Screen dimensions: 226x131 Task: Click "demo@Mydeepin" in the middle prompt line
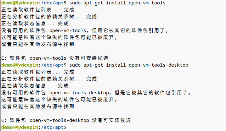pos(20,65)
